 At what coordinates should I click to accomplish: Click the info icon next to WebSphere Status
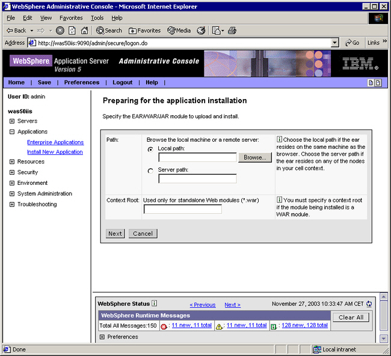[155, 303]
